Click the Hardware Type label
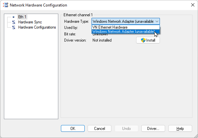 coord(77,21)
